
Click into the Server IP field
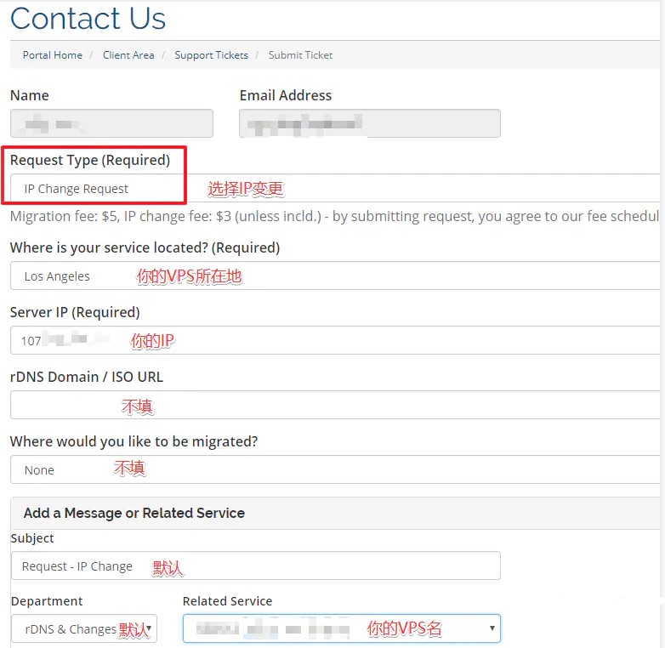[x=340, y=340]
